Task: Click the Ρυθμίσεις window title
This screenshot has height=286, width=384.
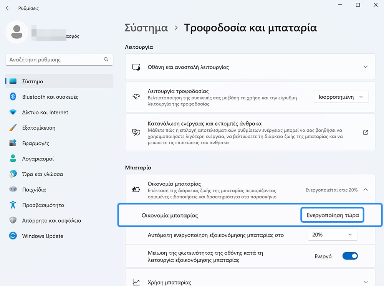Action: (x=28, y=8)
